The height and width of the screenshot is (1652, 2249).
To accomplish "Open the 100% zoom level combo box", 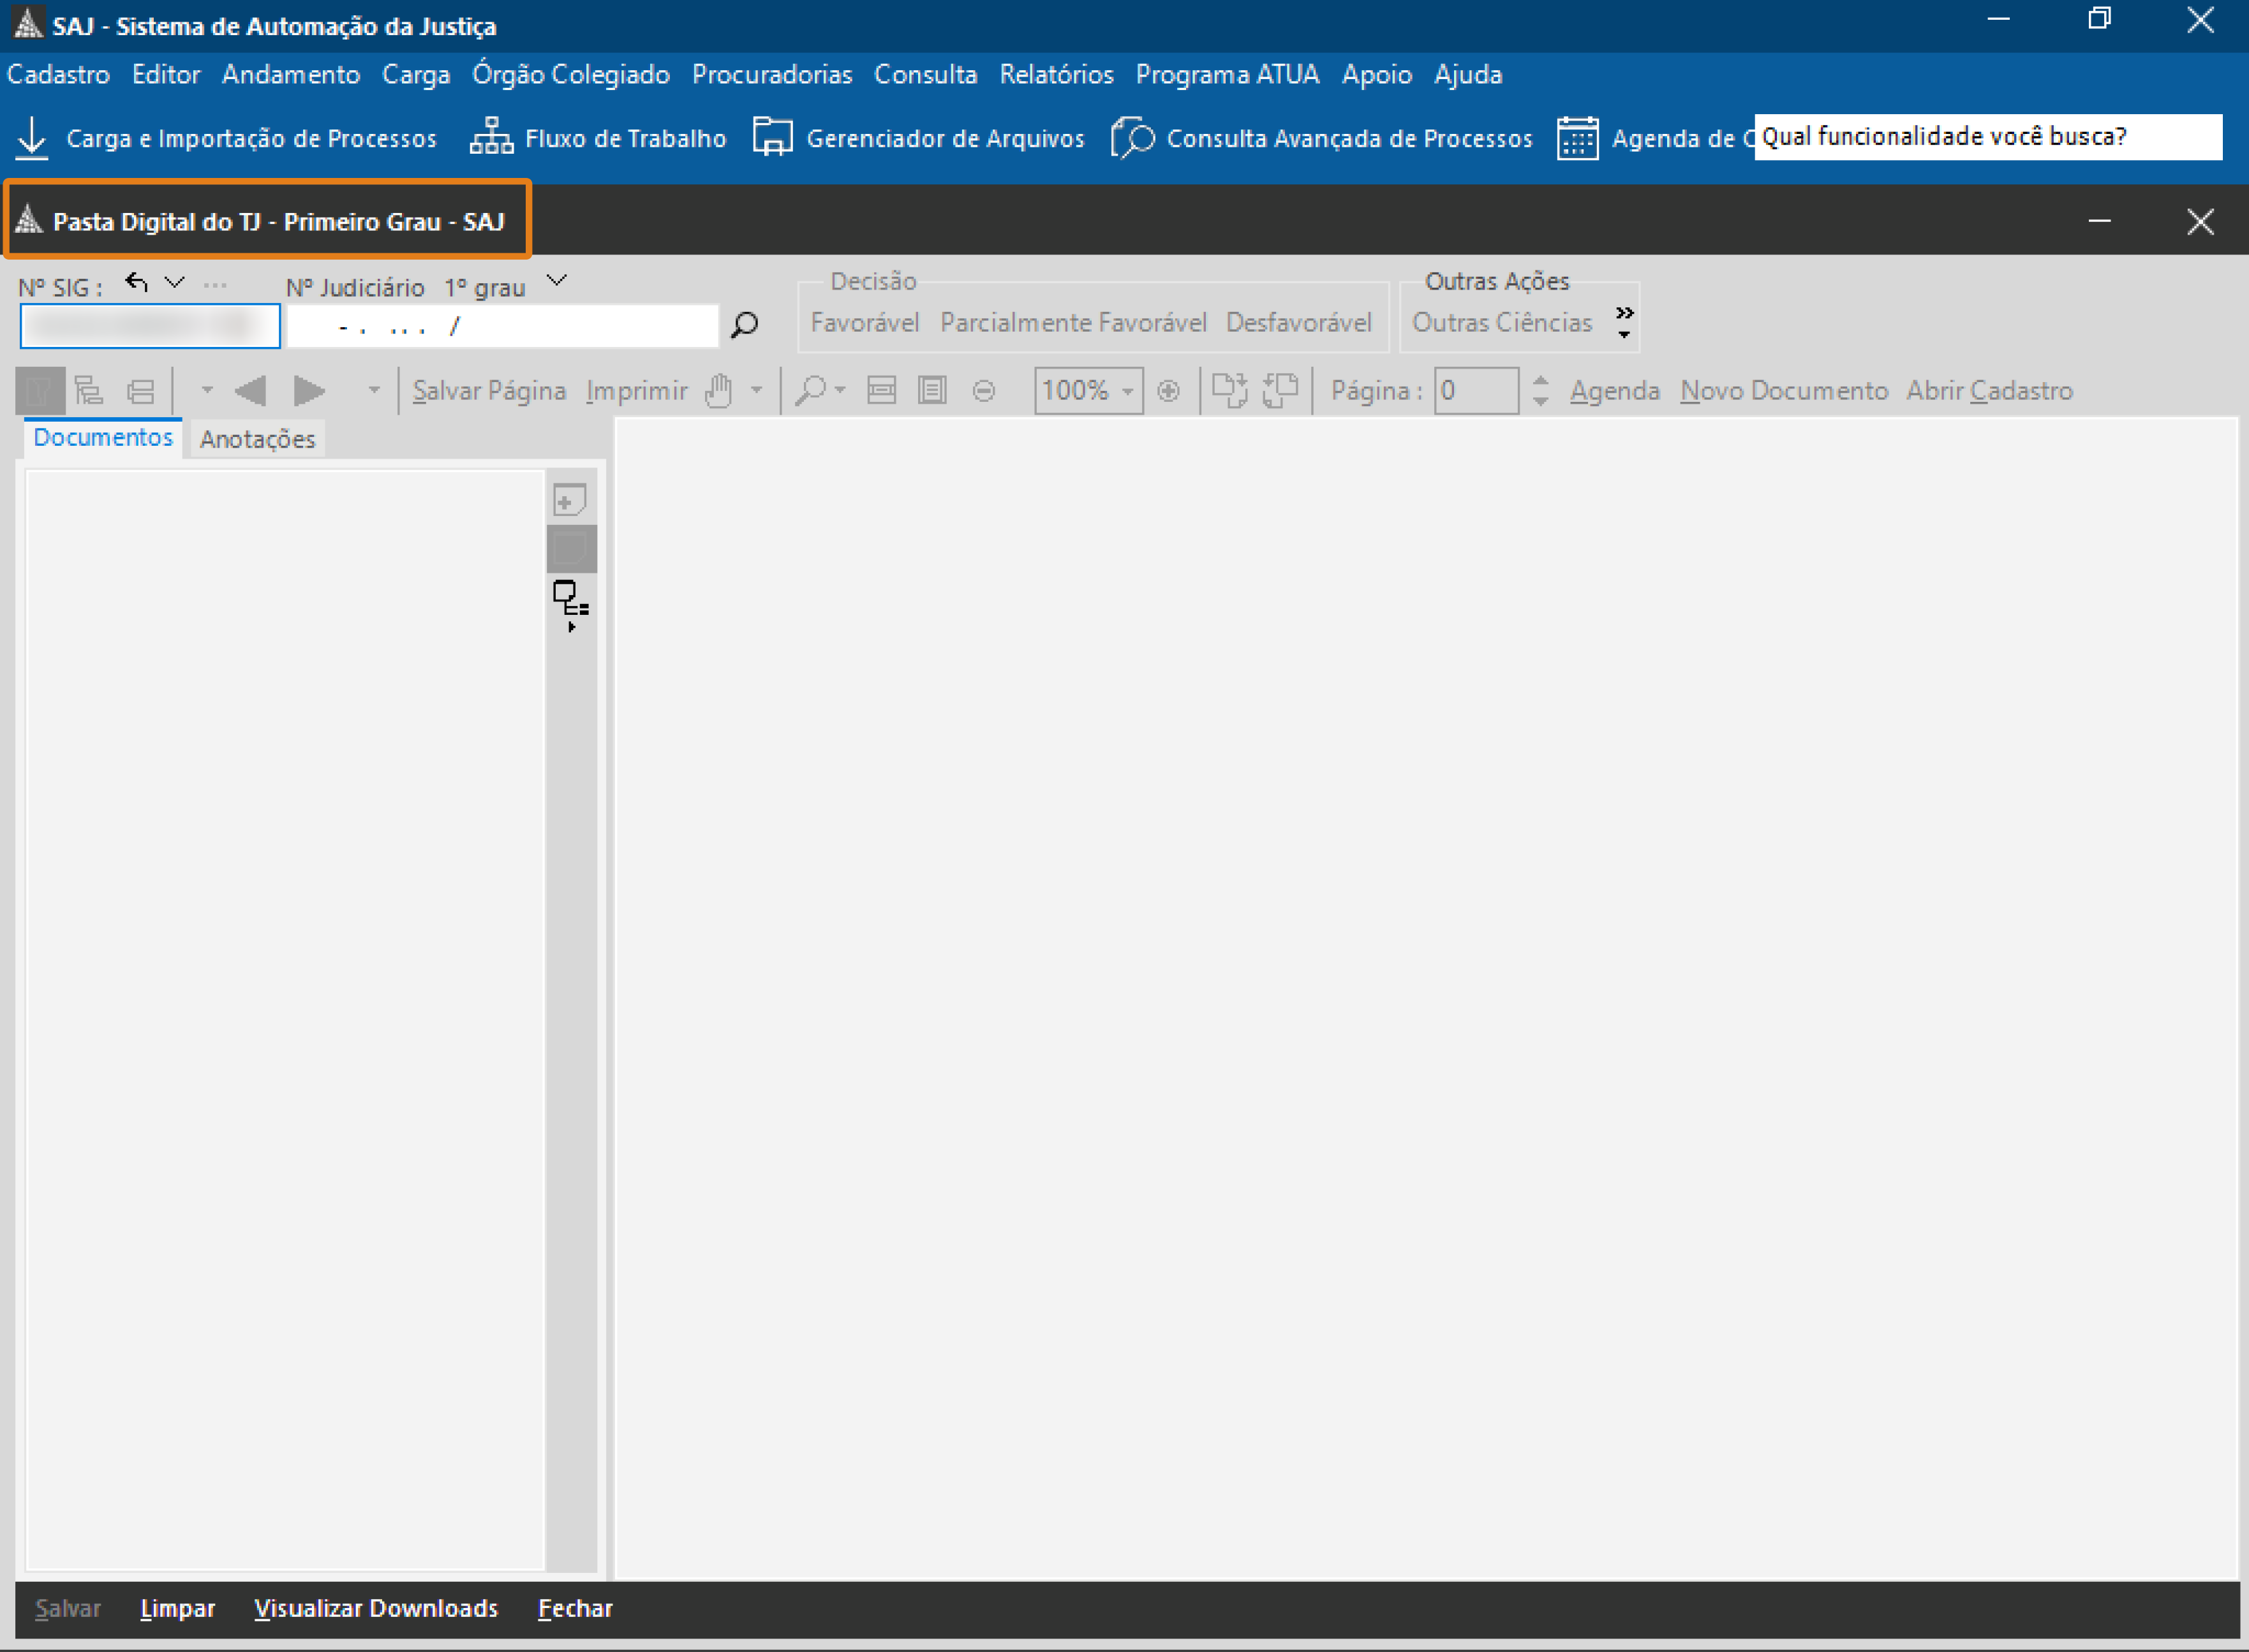I will (1088, 390).
